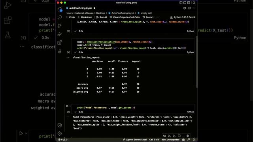Open editor More Actions ellipsis
253x142 pixels.
point(194,8)
